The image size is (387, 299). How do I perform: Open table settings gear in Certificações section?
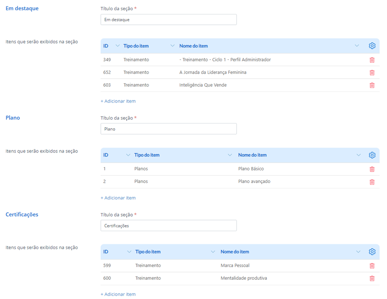(x=372, y=252)
